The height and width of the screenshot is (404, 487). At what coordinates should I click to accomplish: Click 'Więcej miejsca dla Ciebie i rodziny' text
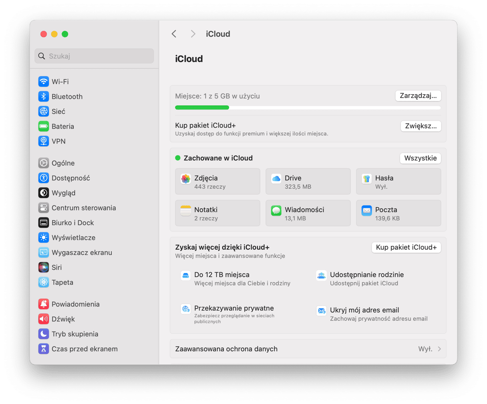point(242,283)
